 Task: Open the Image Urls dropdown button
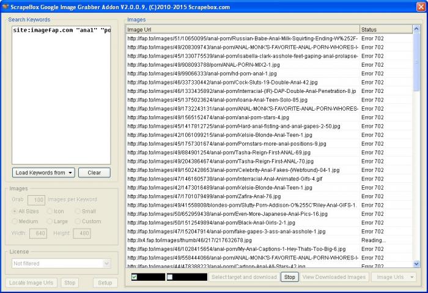(393, 277)
